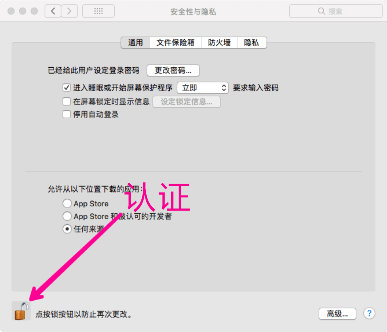Click the 更改密码 button
The width and height of the screenshot is (387, 332).
coord(173,70)
